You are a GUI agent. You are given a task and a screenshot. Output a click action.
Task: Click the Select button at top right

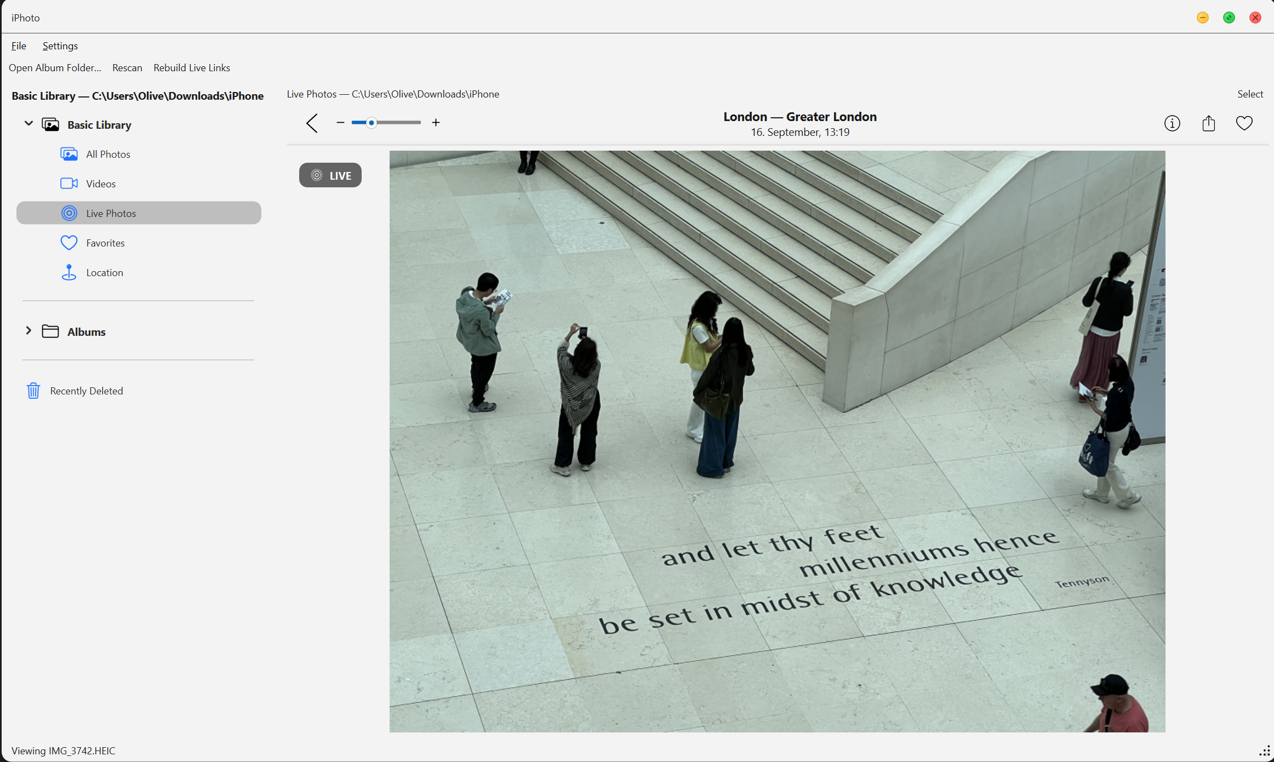(x=1250, y=94)
